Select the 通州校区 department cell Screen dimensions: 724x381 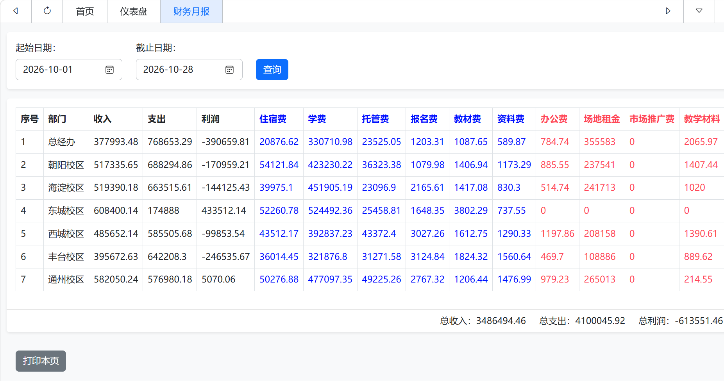[x=66, y=279]
